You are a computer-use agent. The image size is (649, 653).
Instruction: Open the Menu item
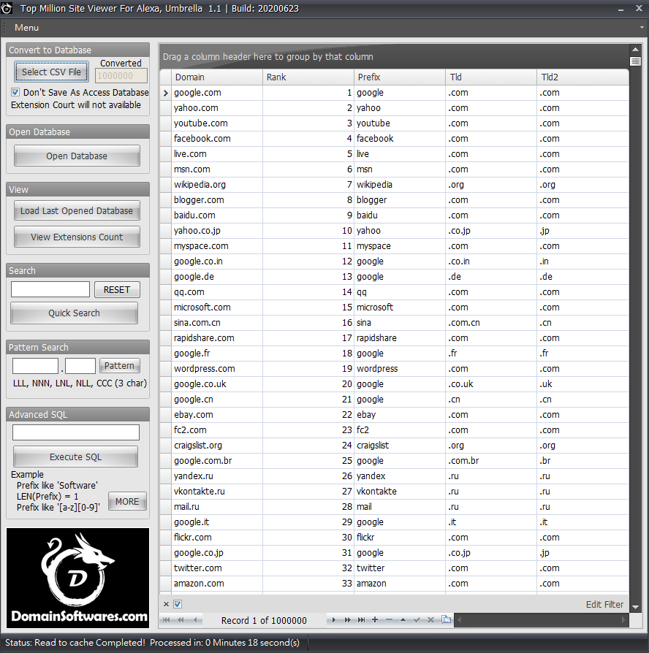coord(27,28)
